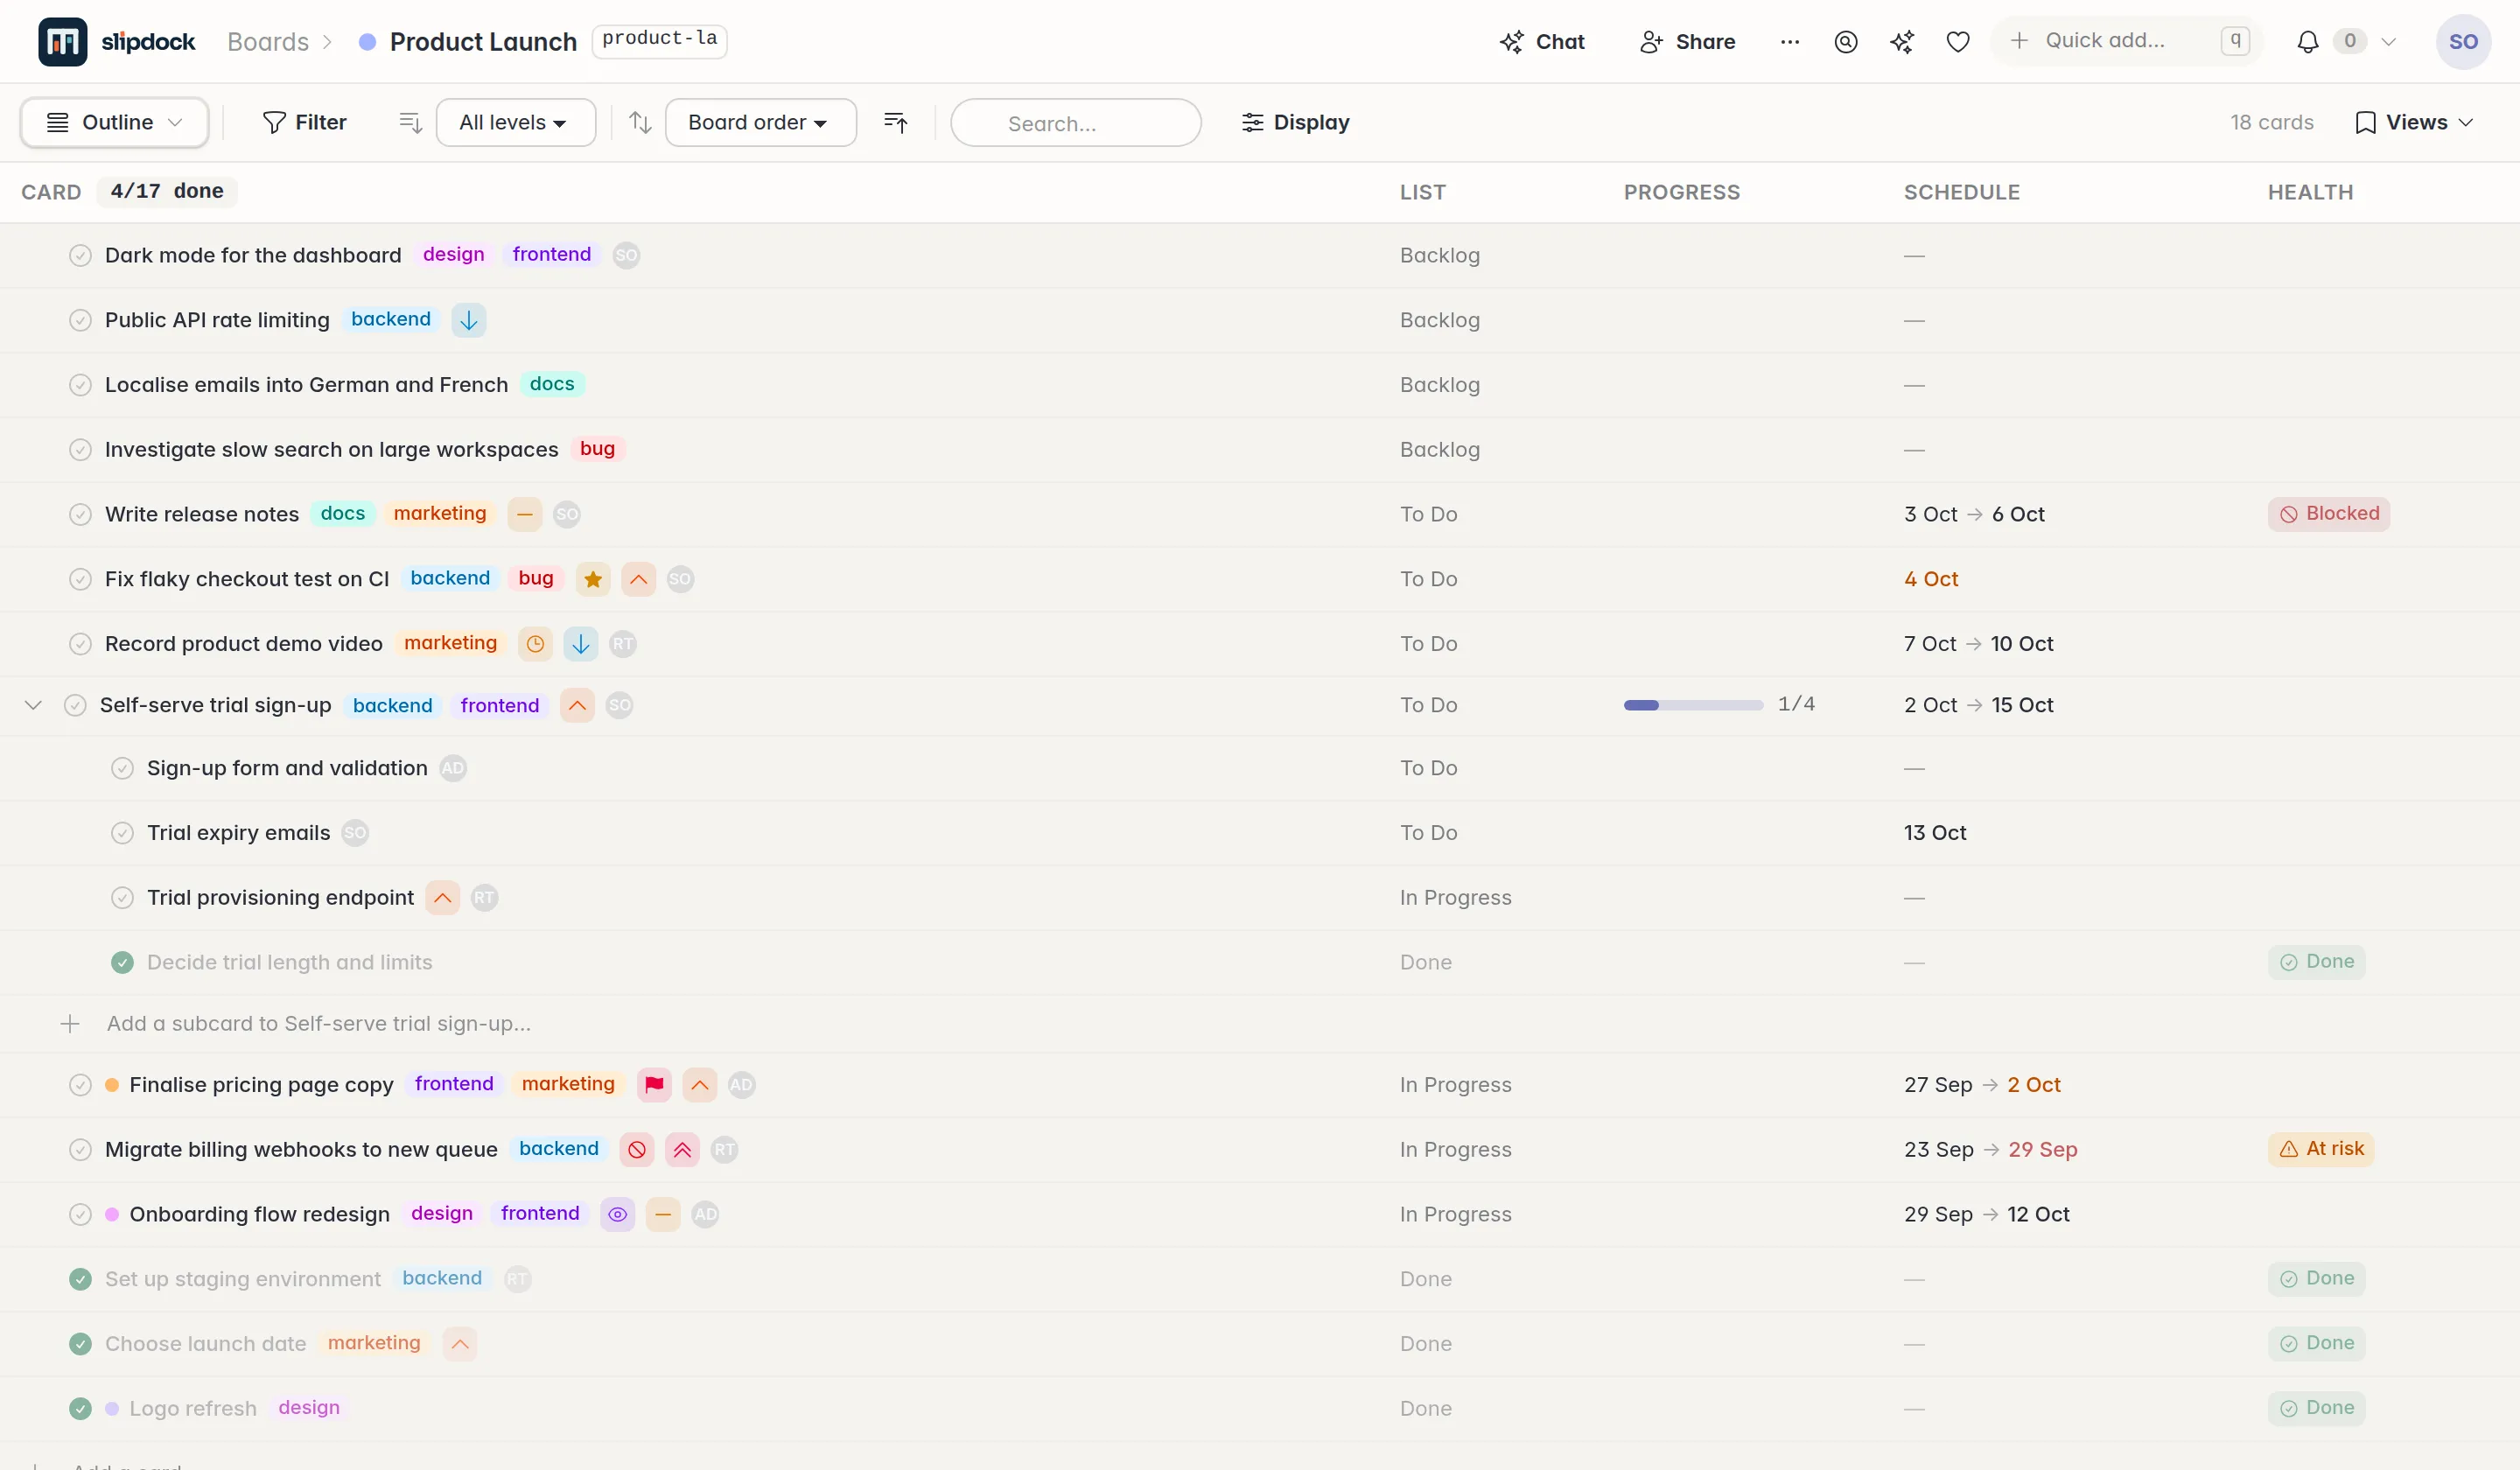Screen dimensions: 2520x1470
Task: Expand the chevron next to notification count
Action: [x=2388, y=42]
